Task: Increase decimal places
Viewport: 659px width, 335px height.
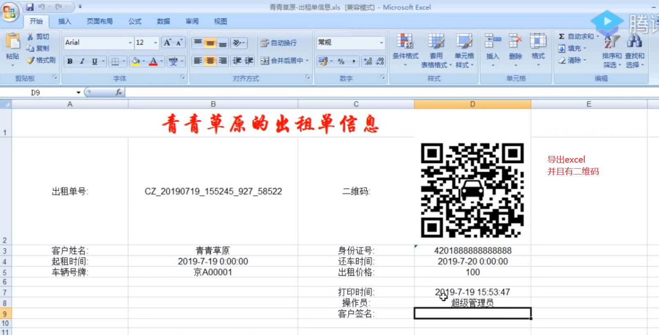Action: (368, 61)
